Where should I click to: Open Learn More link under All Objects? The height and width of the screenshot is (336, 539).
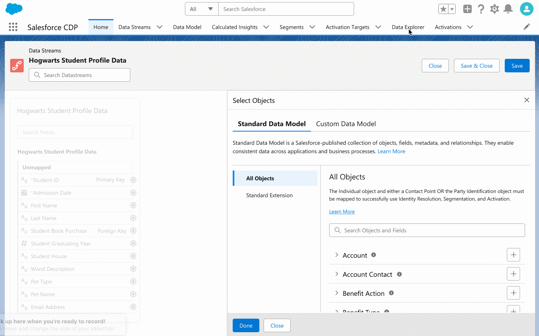[x=342, y=212]
